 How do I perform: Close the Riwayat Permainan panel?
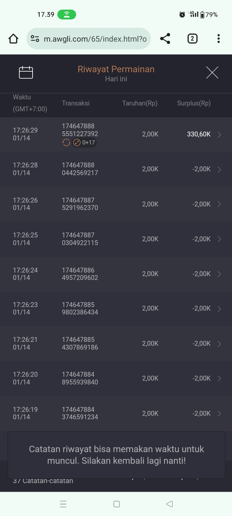coord(212,73)
